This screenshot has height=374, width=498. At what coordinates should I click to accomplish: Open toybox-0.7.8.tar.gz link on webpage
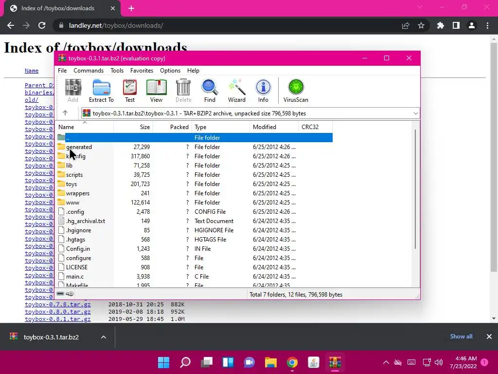click(58, 304)
